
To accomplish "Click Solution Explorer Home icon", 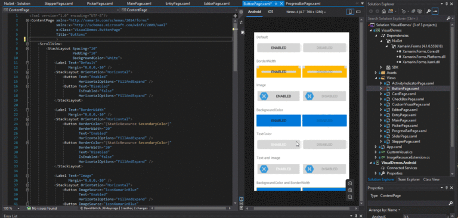I will coord(383,11).
